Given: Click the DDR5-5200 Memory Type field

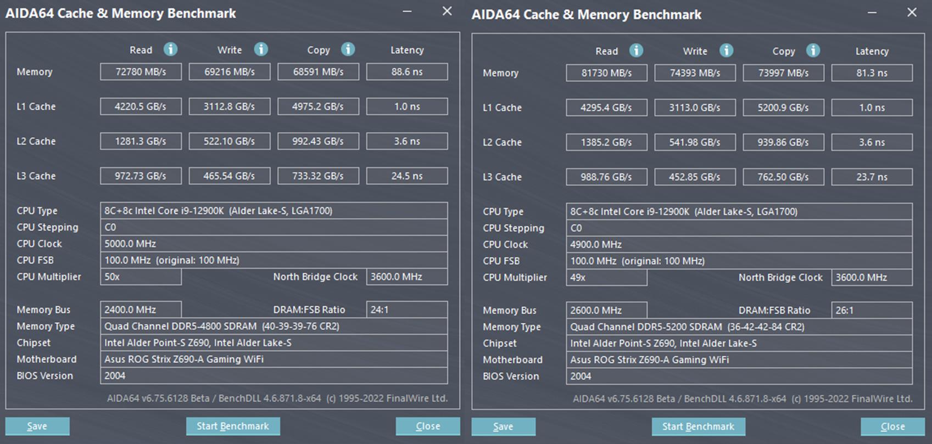Looking at the screenshot, I should (x=739, y=327).
